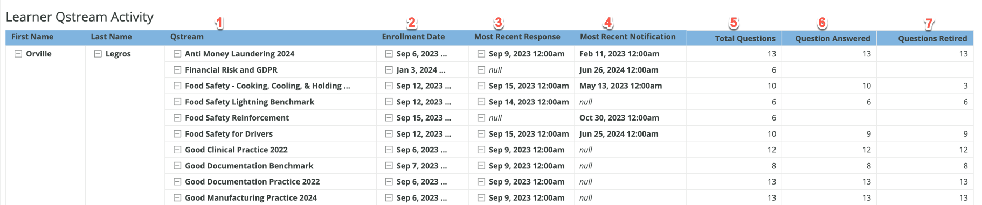Image resolution: width=982 pixels, height=205 pixels.
Task: Sort by the Qstream column header
Action: tap(187, 37)
